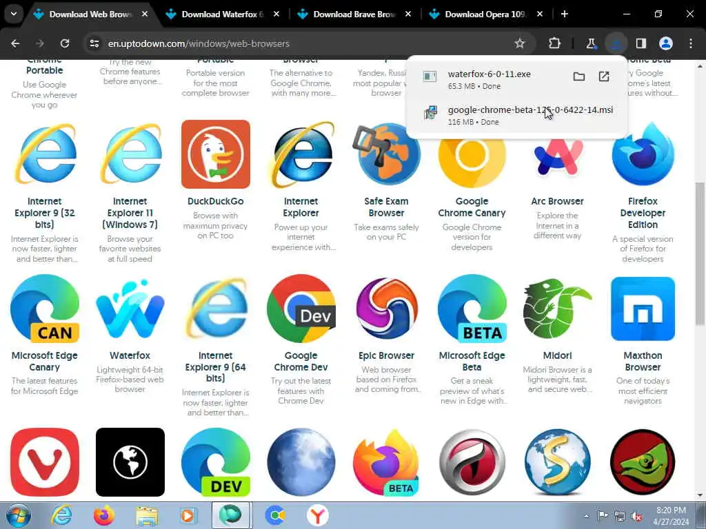
Task: Open Windows Explorer folder in taskbar
Action: coord(147,515)
